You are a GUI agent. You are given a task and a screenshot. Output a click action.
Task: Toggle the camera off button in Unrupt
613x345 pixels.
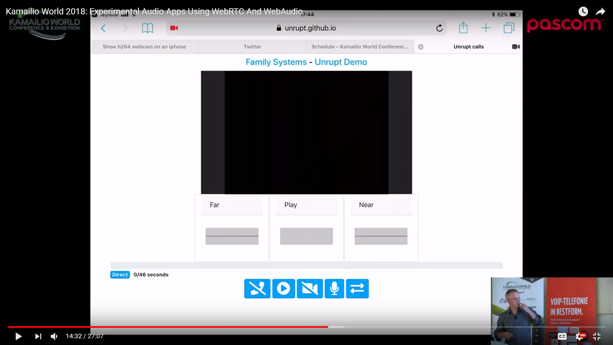pos(310,289)
